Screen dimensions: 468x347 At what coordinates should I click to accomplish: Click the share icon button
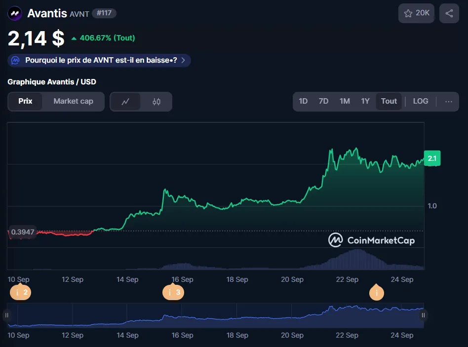coord(449,13)
